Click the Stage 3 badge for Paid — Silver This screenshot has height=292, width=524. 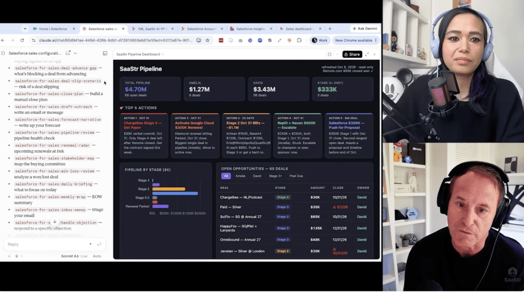coord(283,207)
